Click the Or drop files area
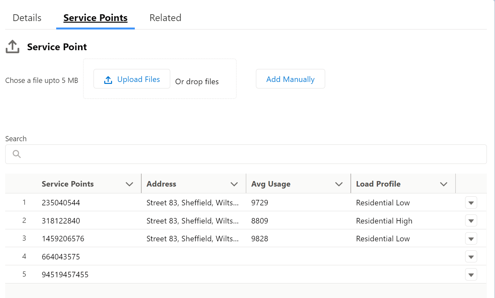 point(197,81)
